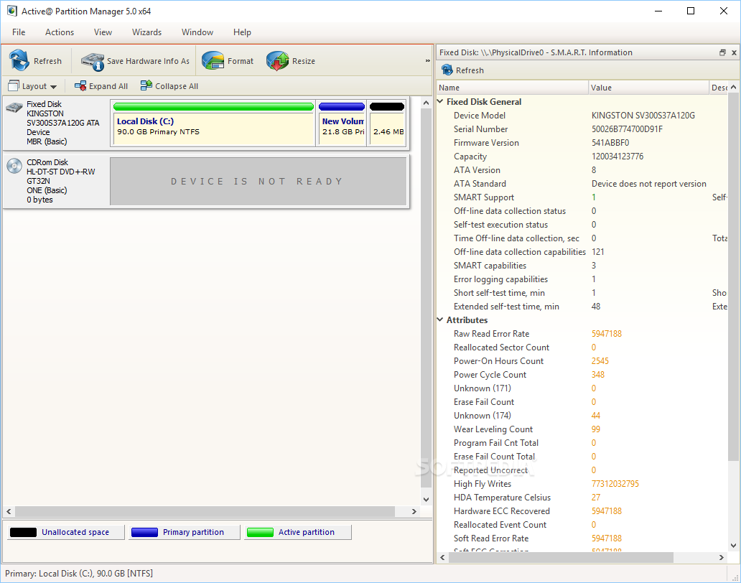Restore the S.M.A.R.T. panel window
The height and width of the screenshot is (583, 741).
point(722,52)
